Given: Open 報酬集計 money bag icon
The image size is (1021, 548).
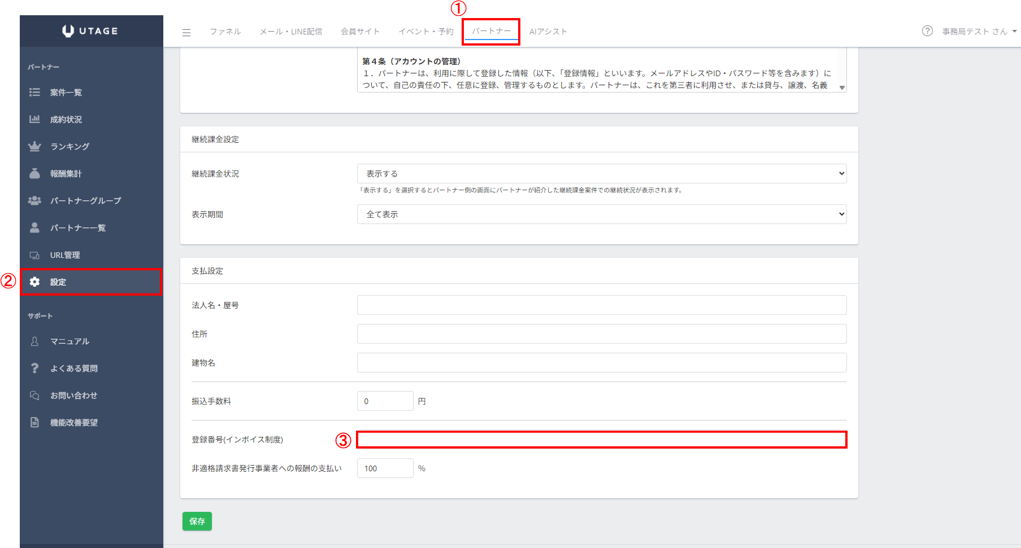Looking at the screenshot, I should [34, 173].
